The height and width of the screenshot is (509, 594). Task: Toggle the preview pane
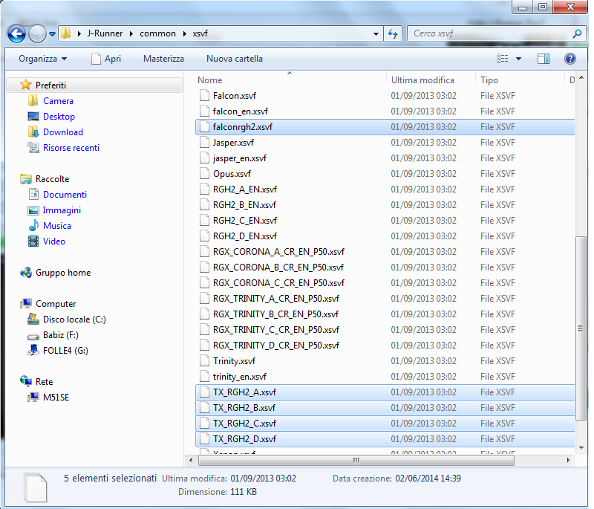pyautogui.click(x=544, y=58)
